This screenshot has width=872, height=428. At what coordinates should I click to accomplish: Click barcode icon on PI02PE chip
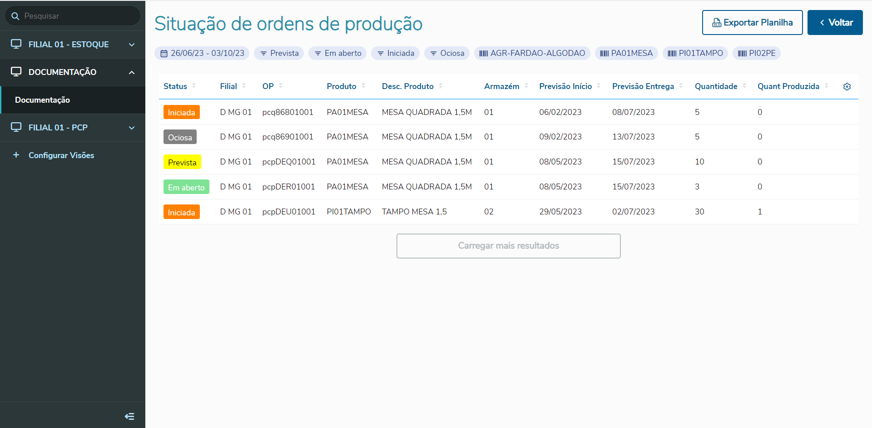[742, 54]
